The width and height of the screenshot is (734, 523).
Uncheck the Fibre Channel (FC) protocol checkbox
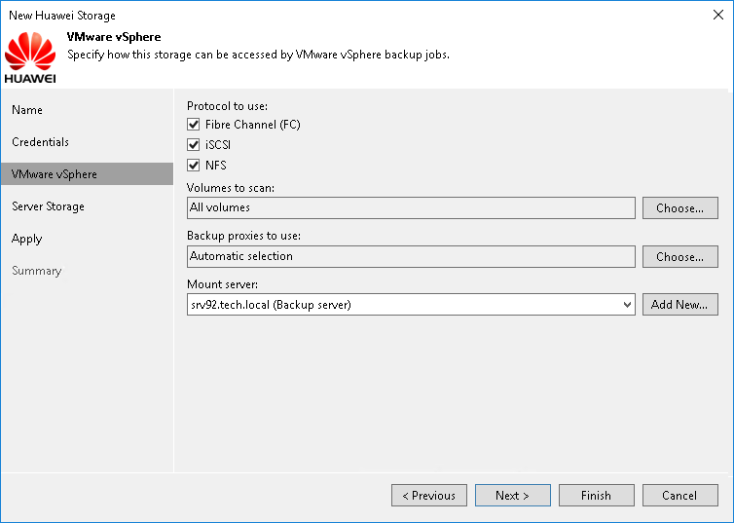194,125
